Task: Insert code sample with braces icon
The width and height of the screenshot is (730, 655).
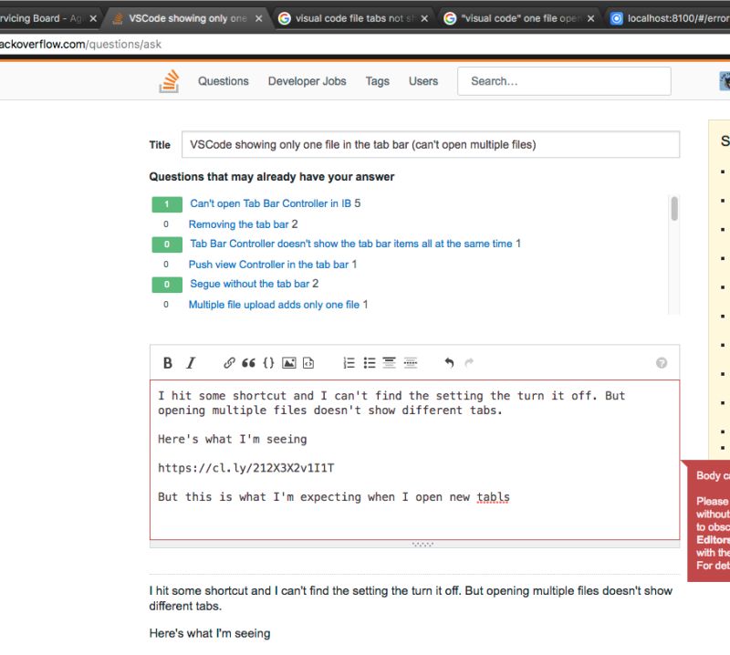Action: (x=268, y=363)
